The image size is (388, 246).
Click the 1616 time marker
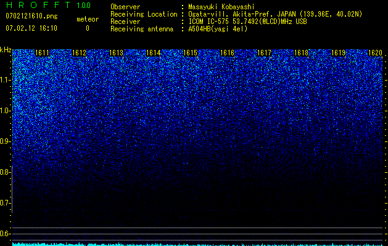tap(227, 53)
